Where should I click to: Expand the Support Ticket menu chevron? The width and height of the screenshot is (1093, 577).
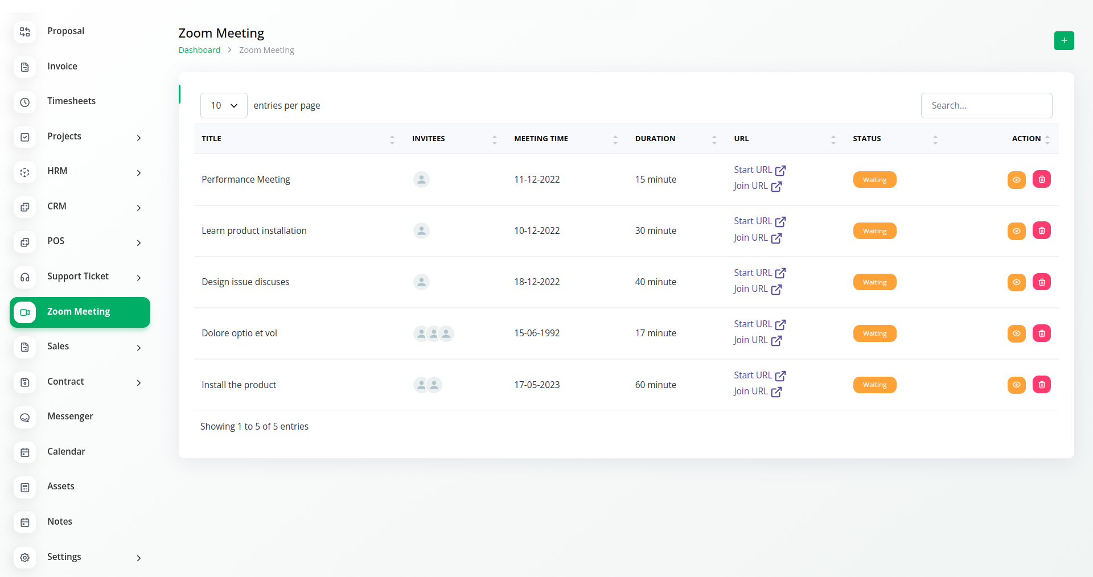coord(138,278)
